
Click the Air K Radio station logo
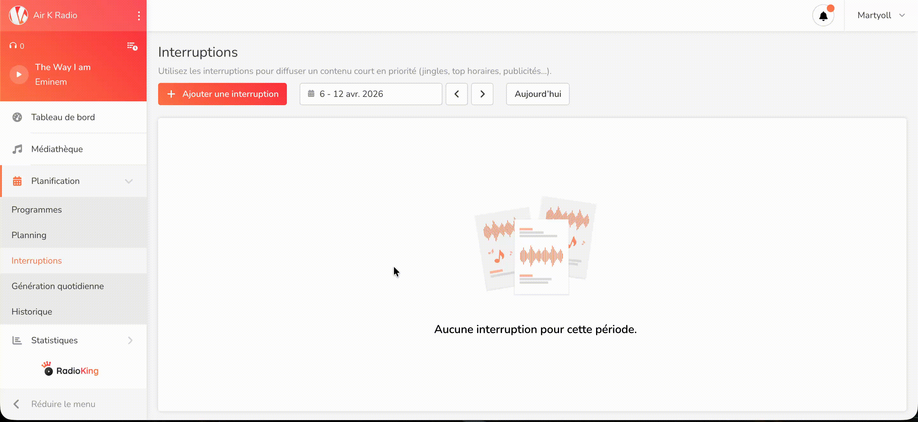18,15
